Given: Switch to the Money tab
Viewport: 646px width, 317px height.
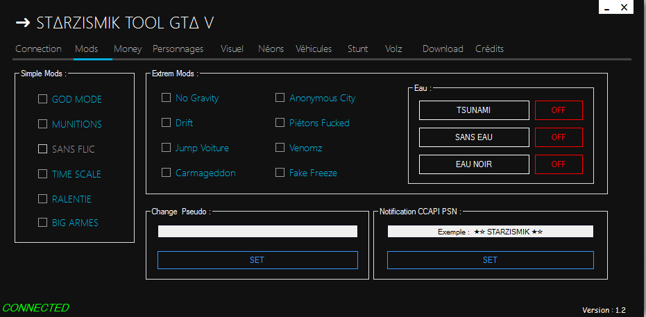Looking at the screenshot, I should pyautogui.click(x=128, y=49).
